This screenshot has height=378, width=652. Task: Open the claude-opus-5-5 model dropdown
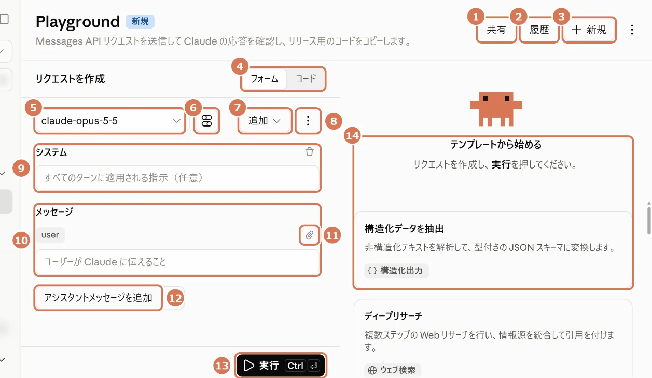pyautogui.click(x=110, y=121)
